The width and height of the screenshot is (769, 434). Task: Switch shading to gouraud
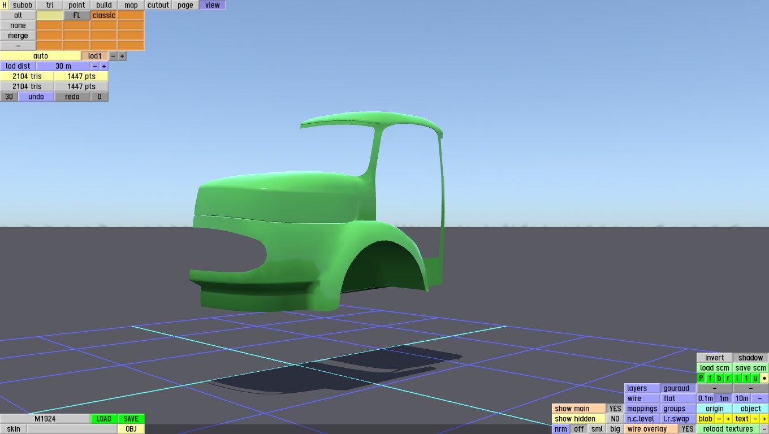[679, 388]
